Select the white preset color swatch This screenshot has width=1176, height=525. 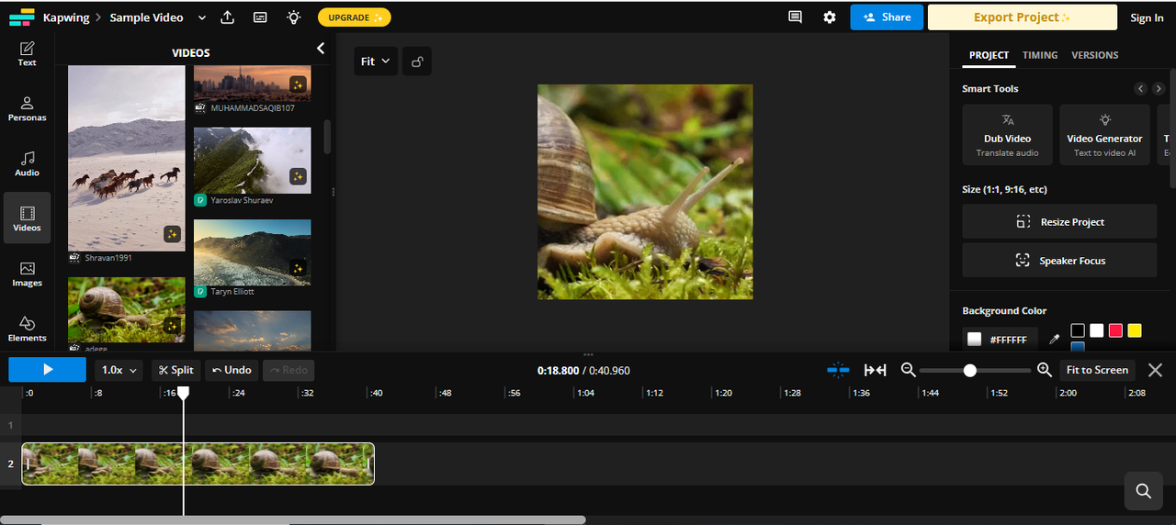pyautogui.click(x=1097, y=330)
